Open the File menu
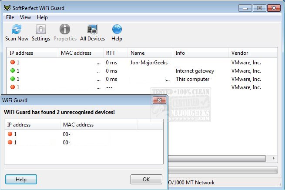This screenshot has height=190, width=285. click(x=10, y=17)
